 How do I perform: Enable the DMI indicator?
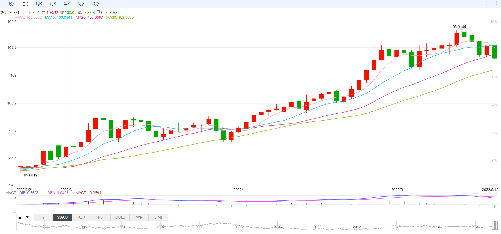click(158, 217)
